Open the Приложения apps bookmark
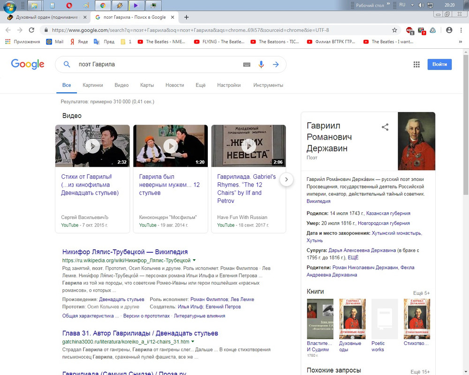 tap(23, 42)
